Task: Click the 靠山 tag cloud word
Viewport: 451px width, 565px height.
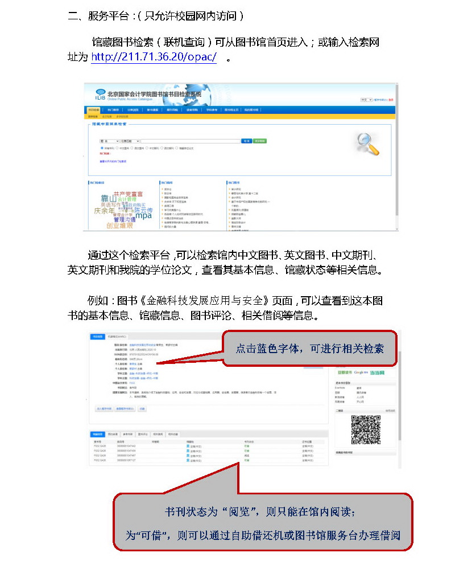Action: tap(109, 198)
